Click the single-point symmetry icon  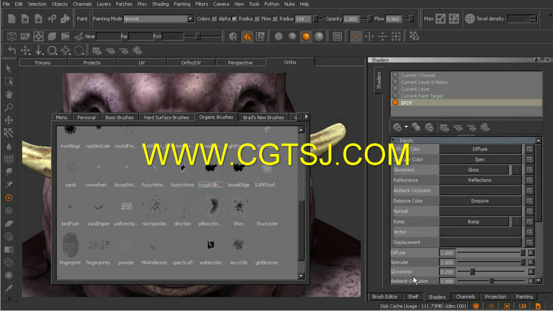click(356, 37)
